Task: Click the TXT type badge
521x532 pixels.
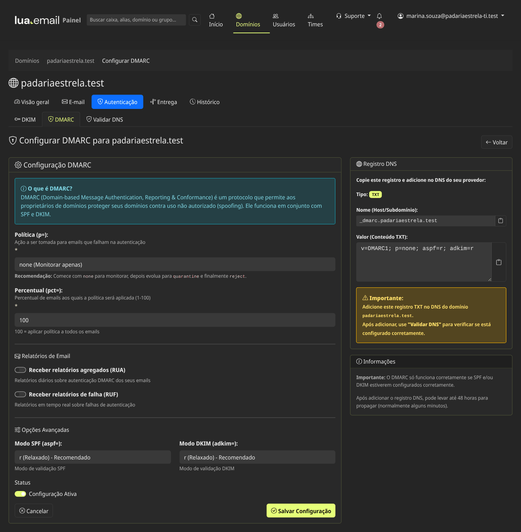Action: tap(375, 194)
